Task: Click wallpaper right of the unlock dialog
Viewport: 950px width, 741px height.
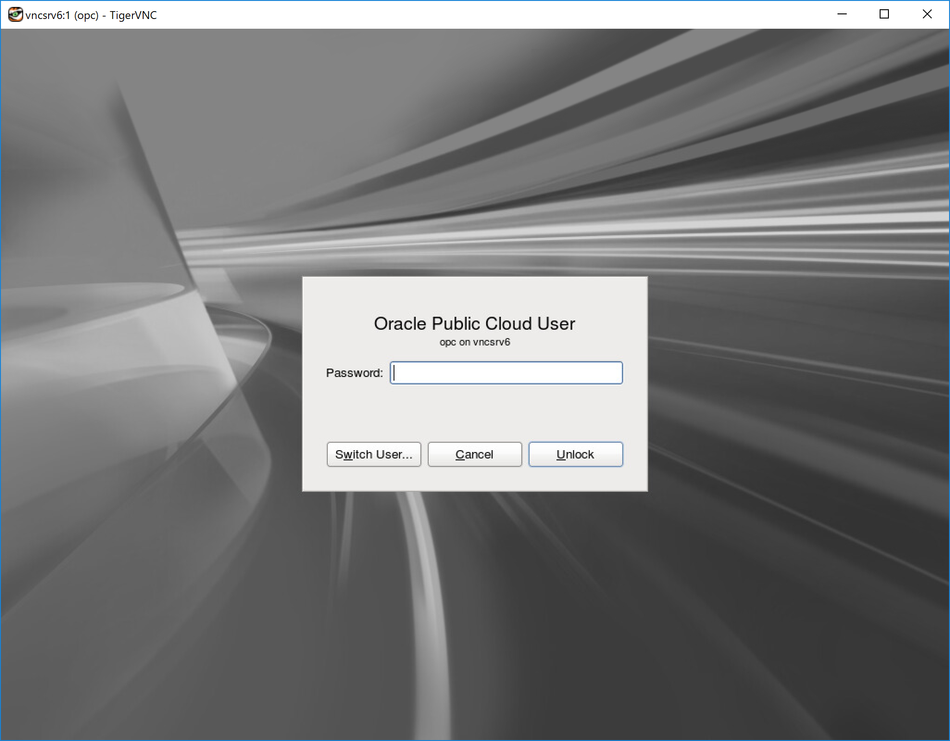Action: tap(796, 384)
